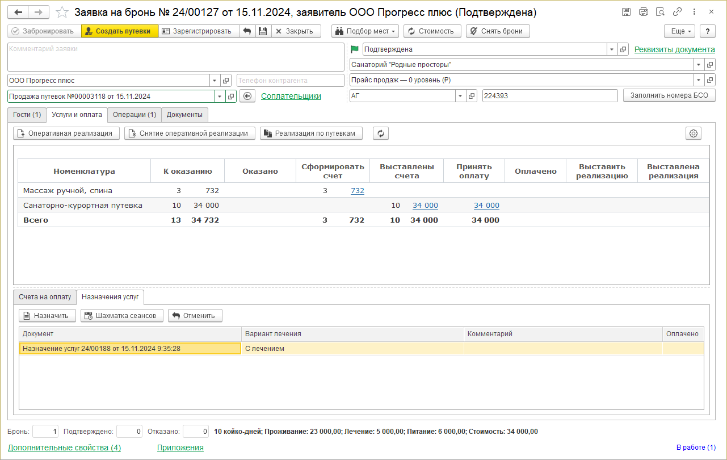
Task: Open table settings gear icon
Action: (693, 133)
